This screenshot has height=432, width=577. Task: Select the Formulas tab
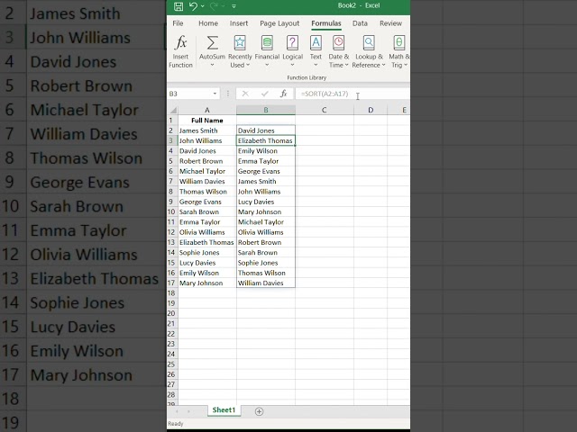coord(326,23)
